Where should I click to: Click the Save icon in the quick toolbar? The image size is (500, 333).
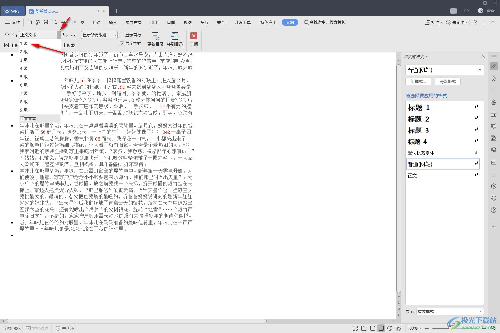[x=29, y=22]
